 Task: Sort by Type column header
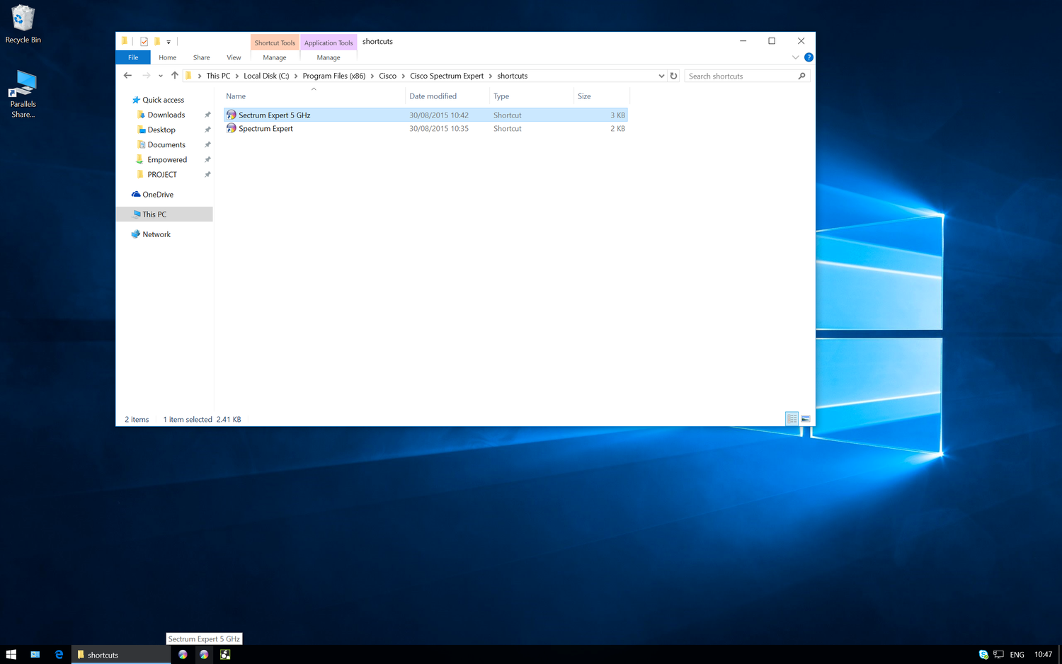531,96
